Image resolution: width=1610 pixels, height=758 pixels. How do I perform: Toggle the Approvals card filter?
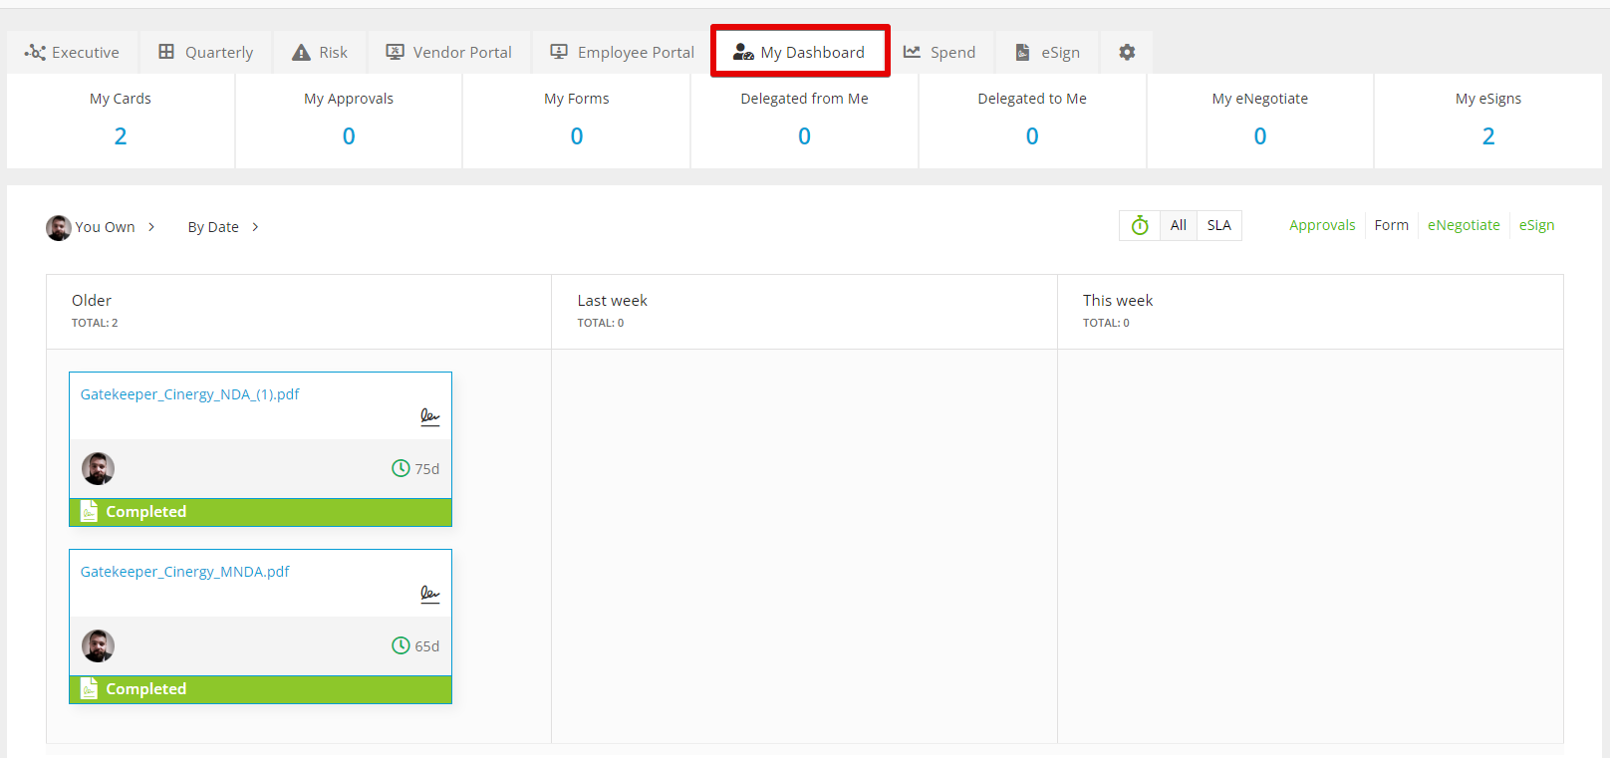pyautogui.click(x=1322, y=225)
